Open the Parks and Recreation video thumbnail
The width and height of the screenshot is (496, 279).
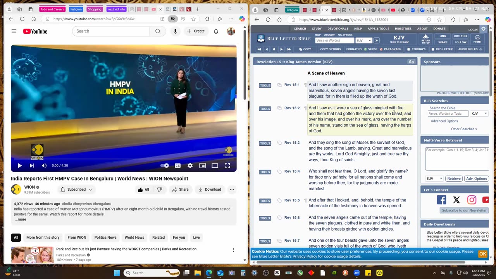click(32, 255)
